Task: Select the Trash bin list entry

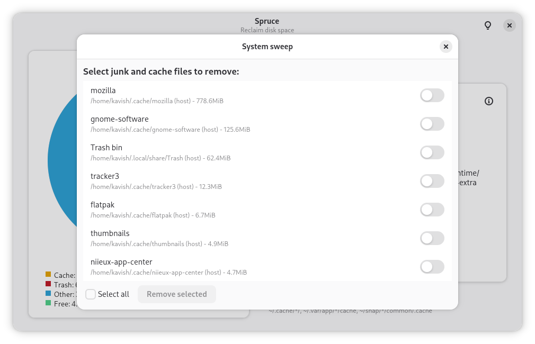Action: pyautogui.click(x=267, y=153)
